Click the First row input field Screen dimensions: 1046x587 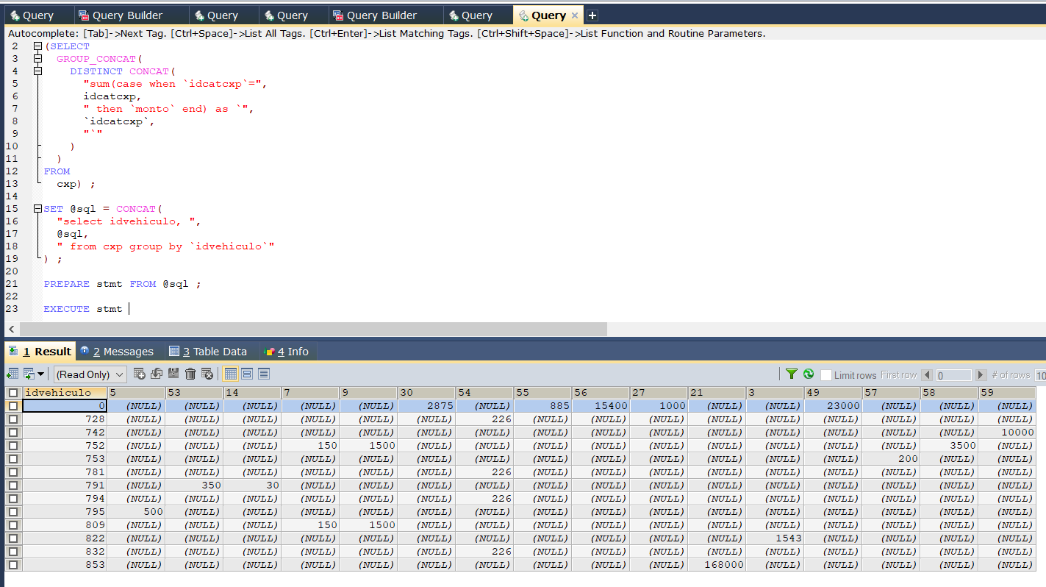tap(953, 375)
